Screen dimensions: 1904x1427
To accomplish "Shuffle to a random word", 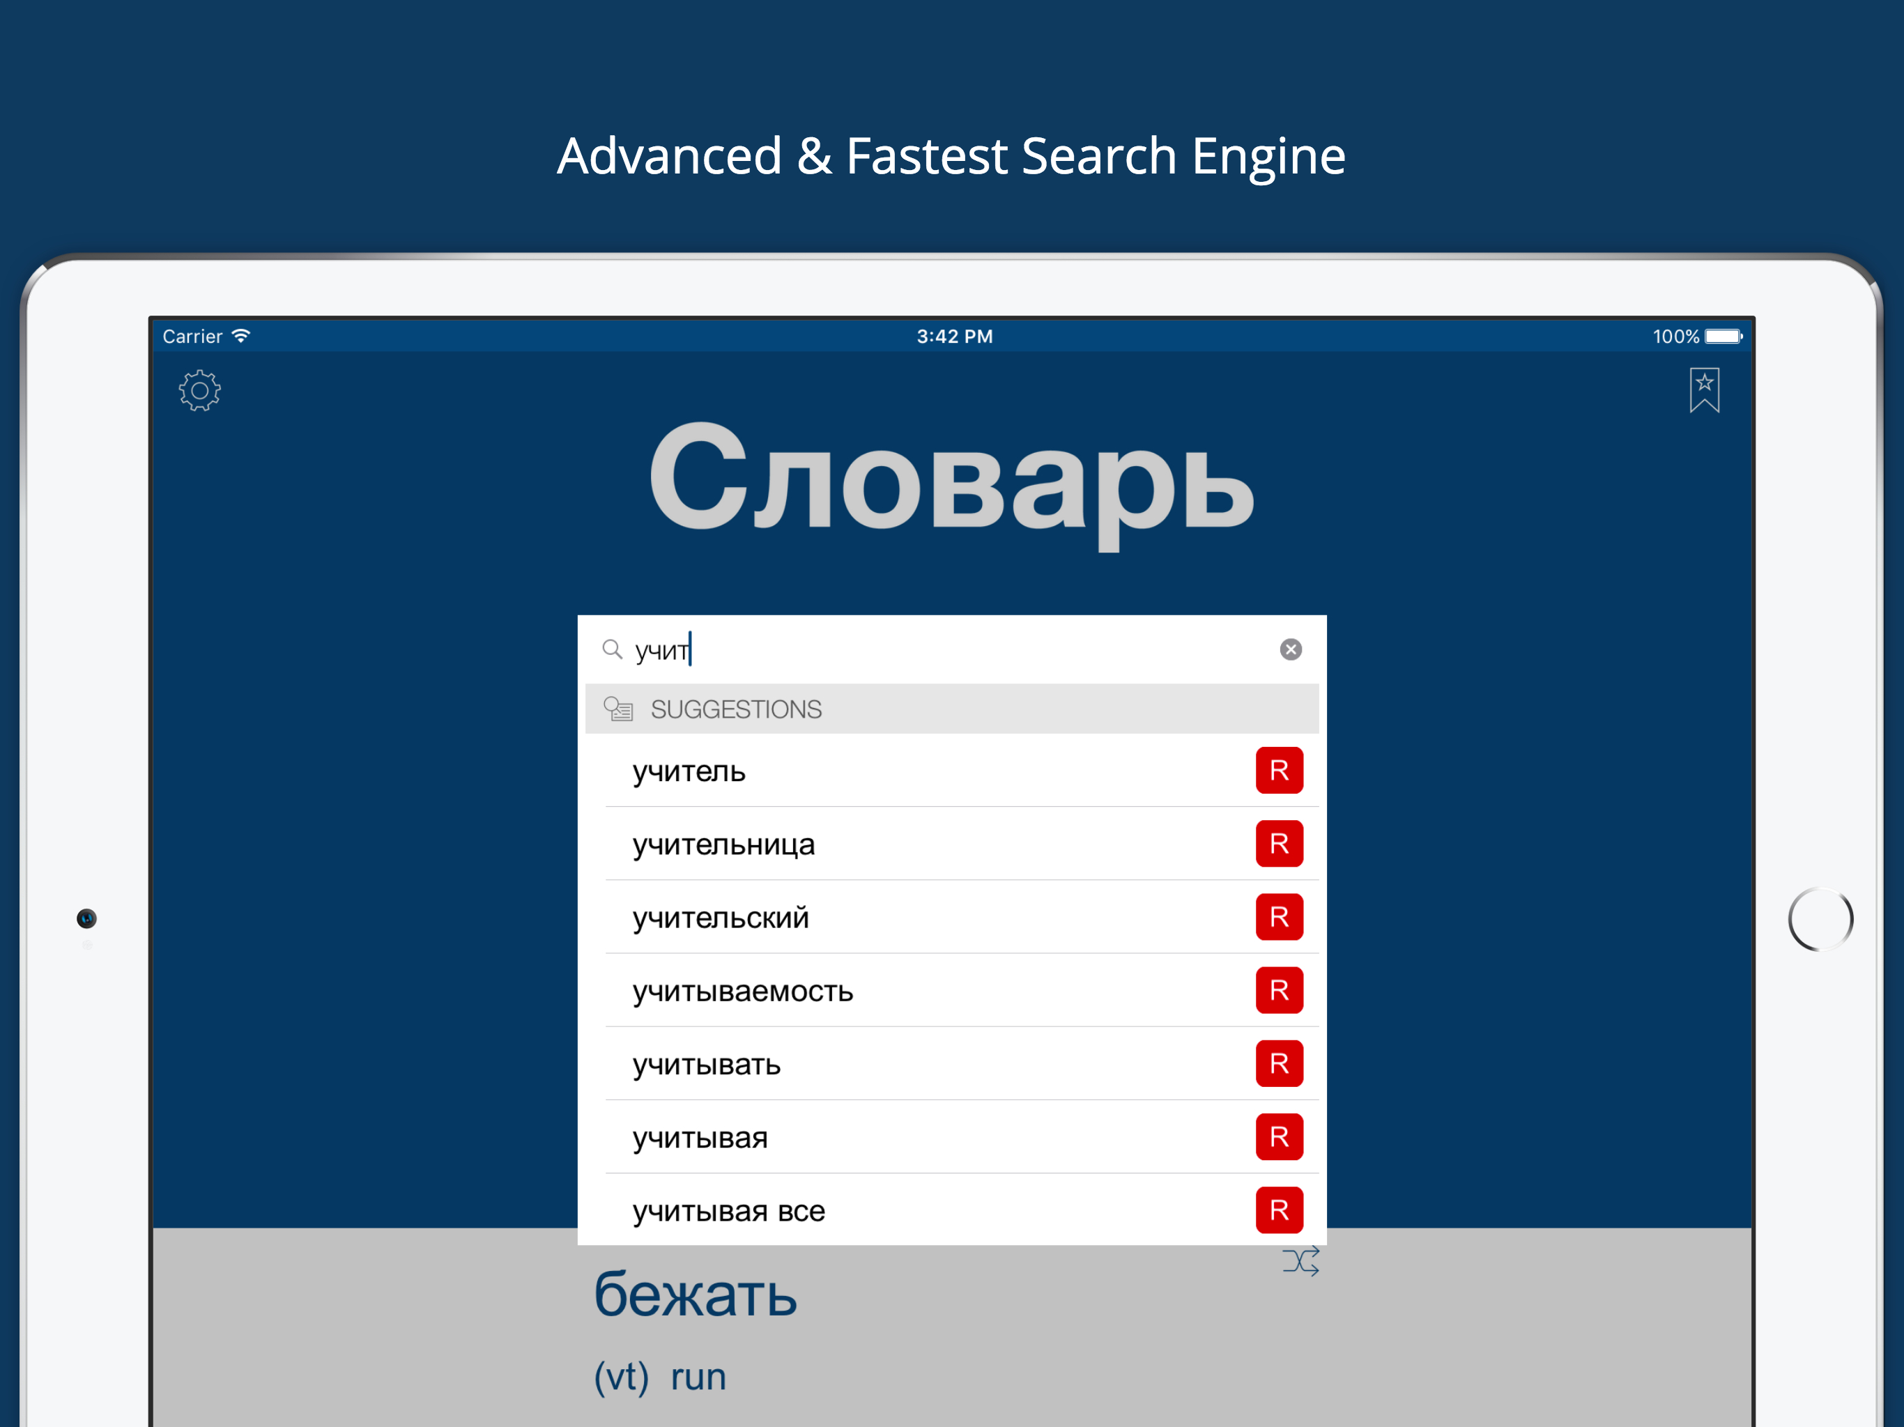I will 1300,1262.
